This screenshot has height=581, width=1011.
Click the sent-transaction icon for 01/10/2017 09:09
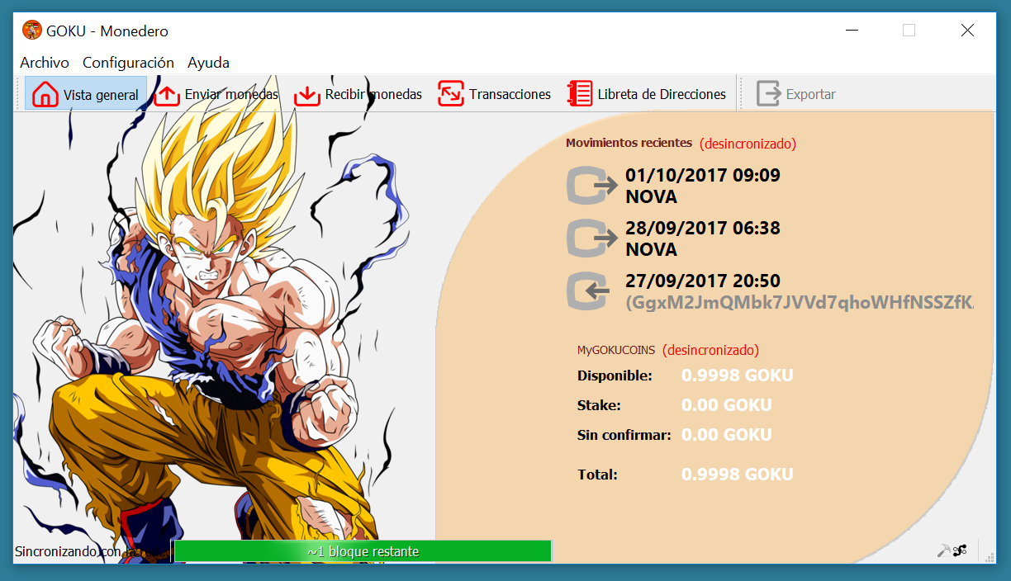[591, 185]
